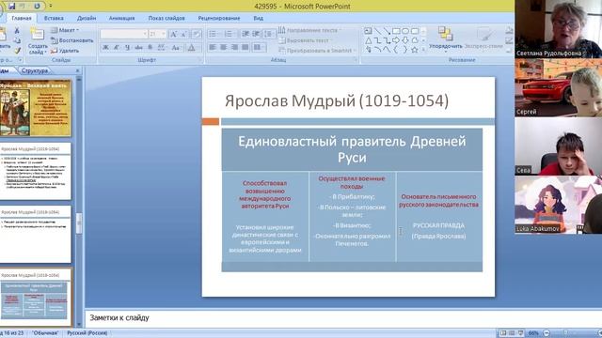602x338 pixels.
Task: Select the arrow line shape
Action: (x=387, y=31)
